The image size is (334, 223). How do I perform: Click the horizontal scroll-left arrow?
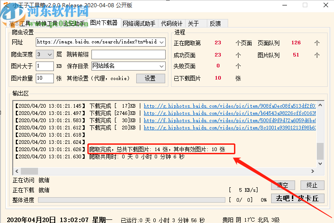(17, 171)
